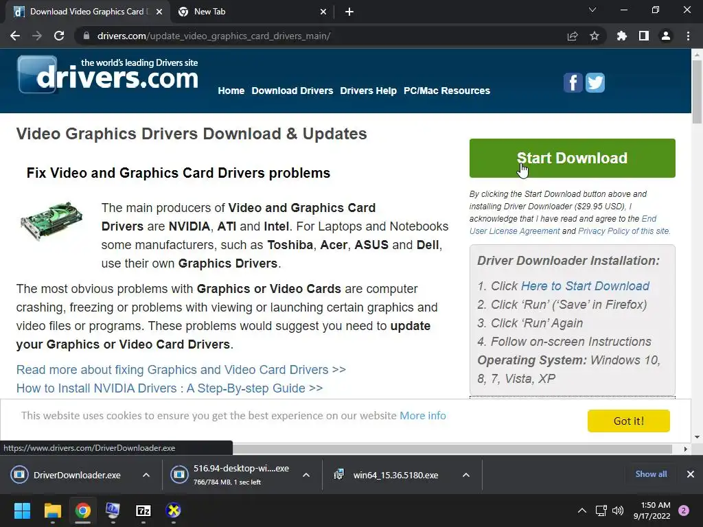Open File Explorer from the taskbar
703x527 pixels.
[52, 511]
